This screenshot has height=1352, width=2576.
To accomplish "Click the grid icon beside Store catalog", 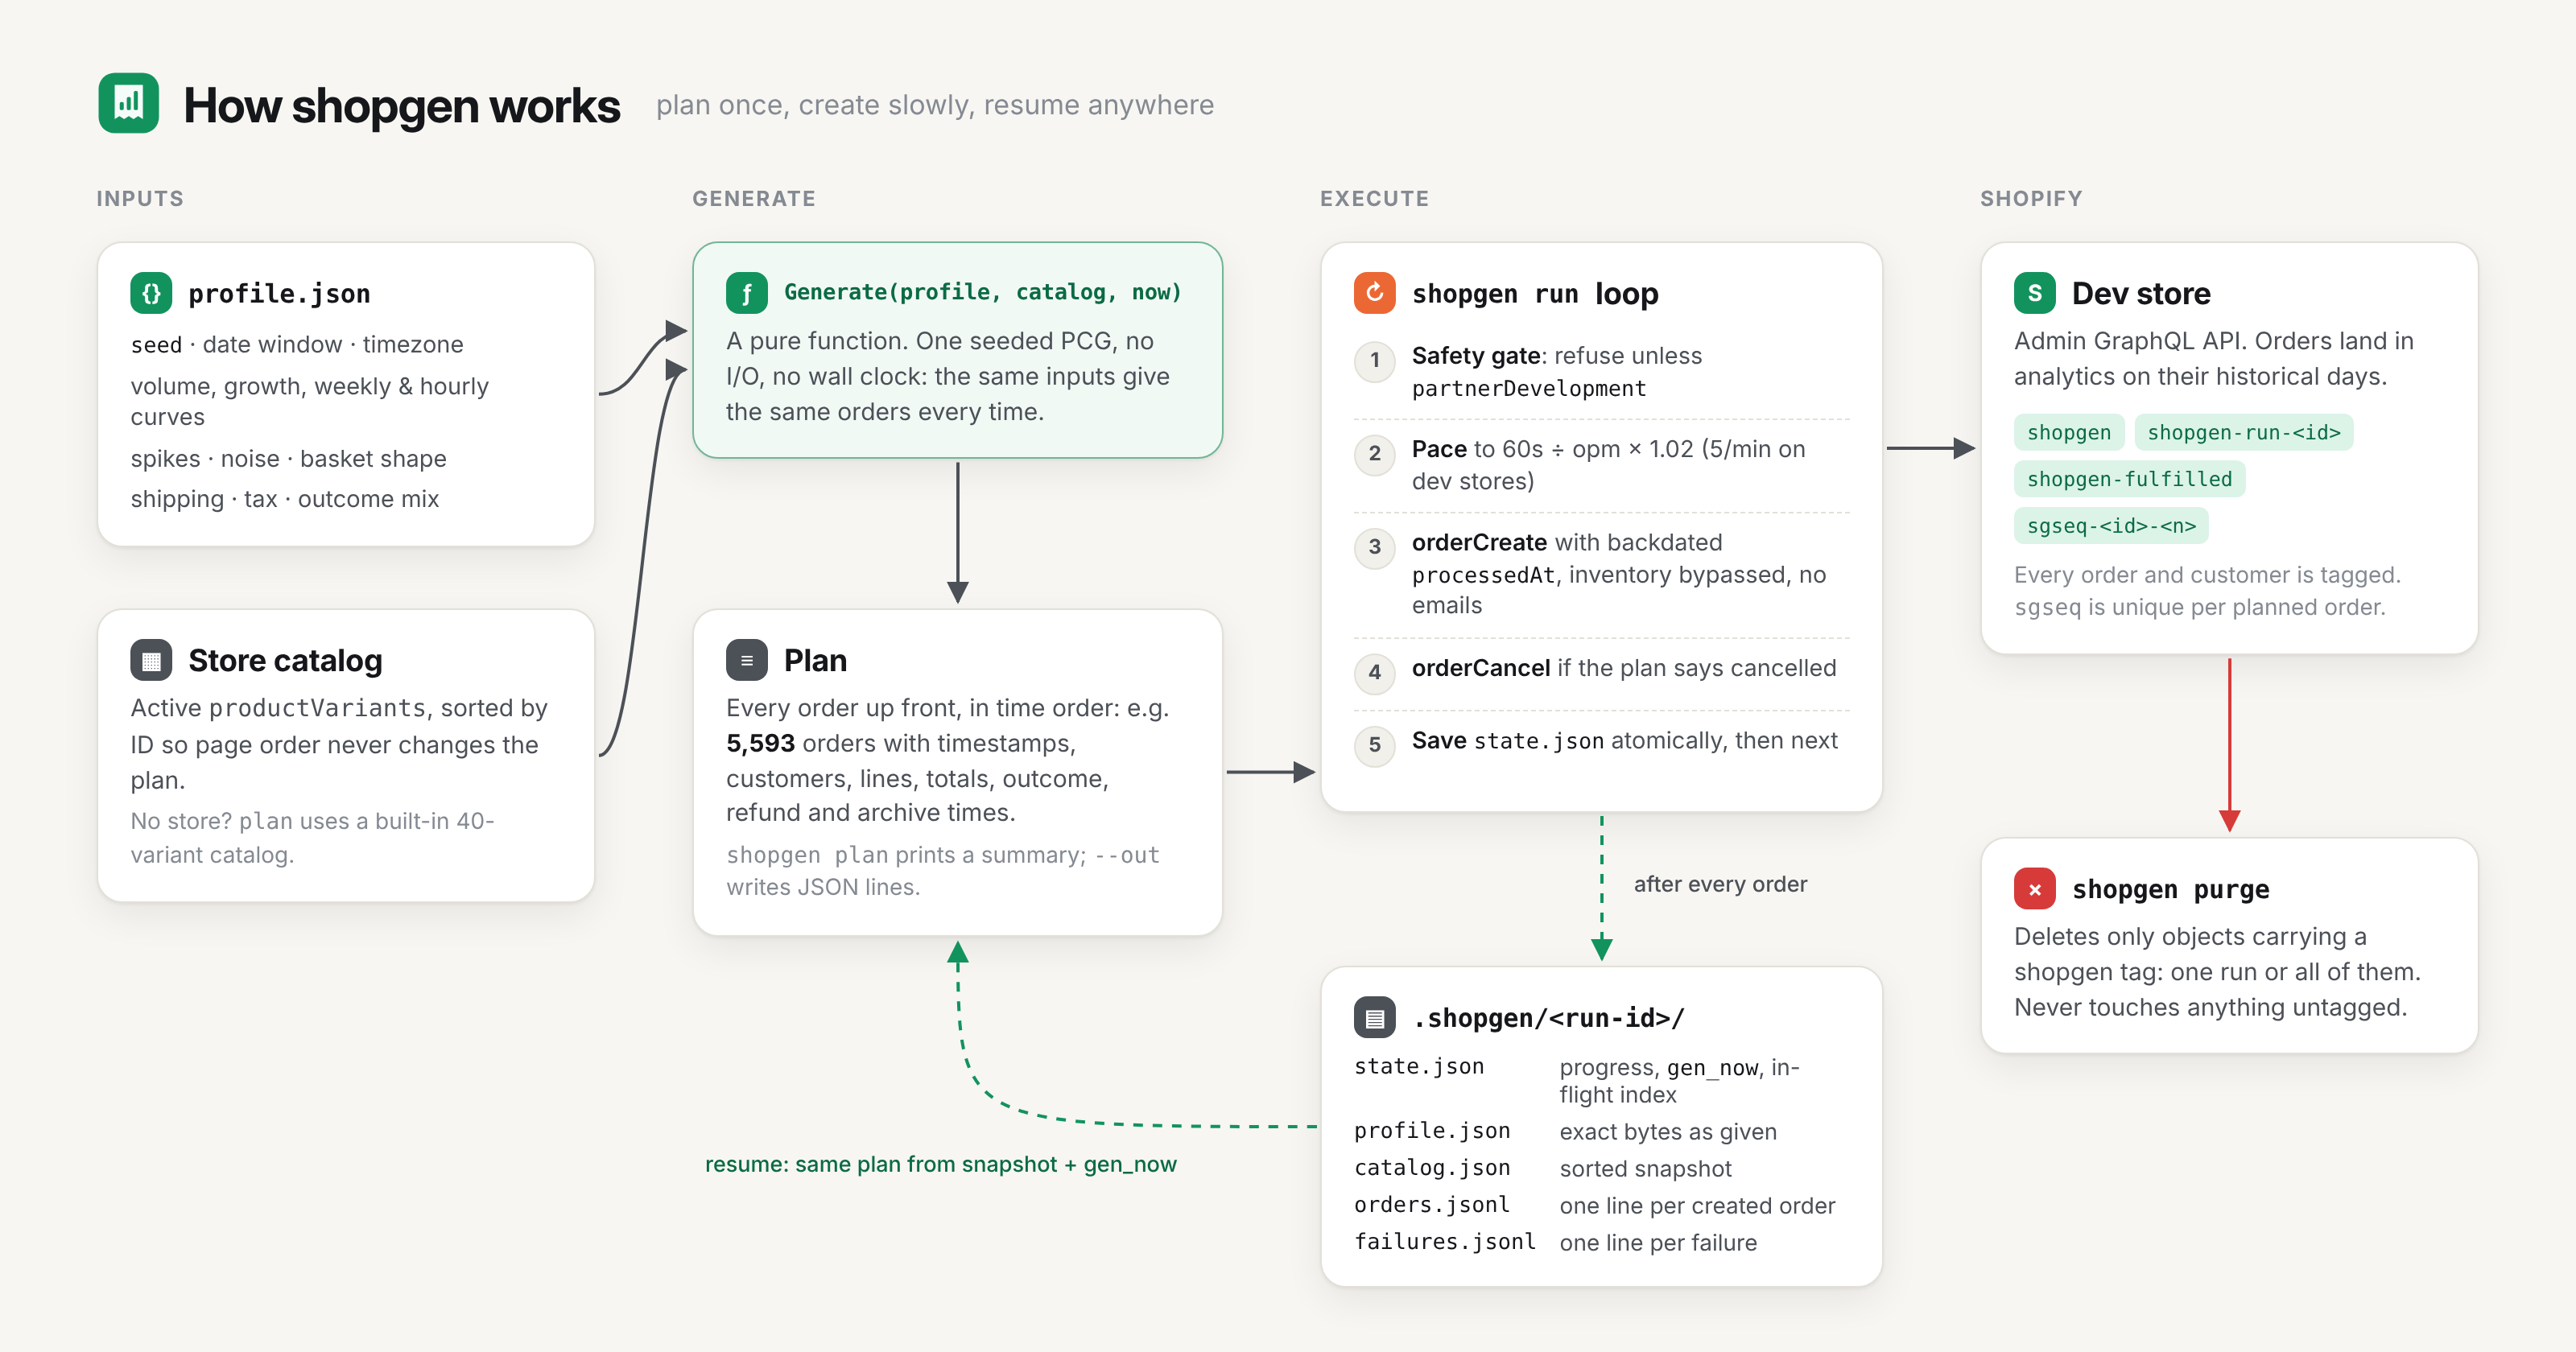I will tap(151, 660).
